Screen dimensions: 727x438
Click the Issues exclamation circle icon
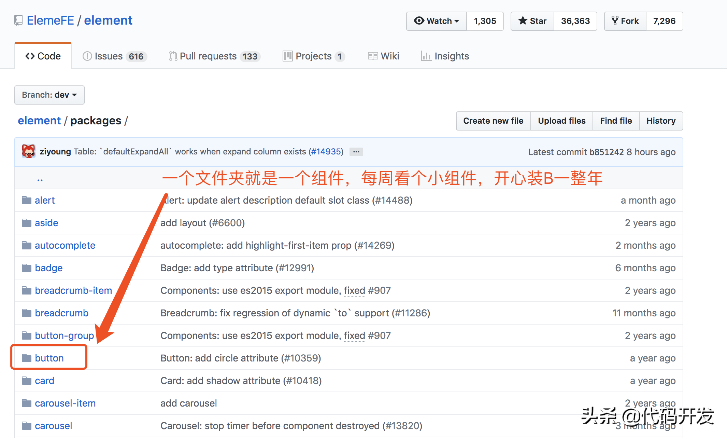87,56
